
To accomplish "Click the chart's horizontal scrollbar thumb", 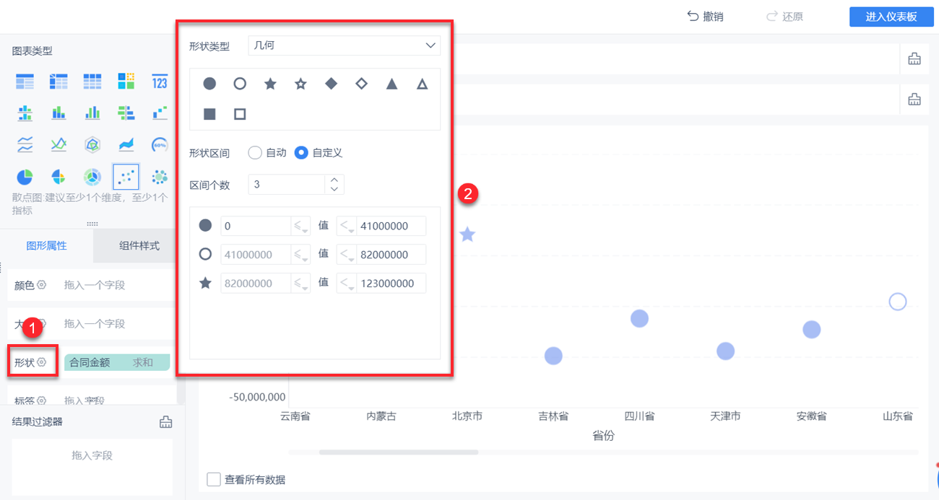I will pos(399,452).
